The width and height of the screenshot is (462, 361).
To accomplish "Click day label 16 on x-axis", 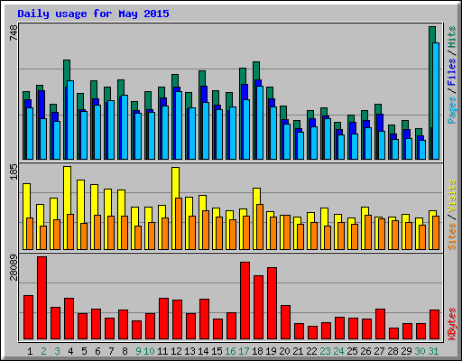I will 230,351.
